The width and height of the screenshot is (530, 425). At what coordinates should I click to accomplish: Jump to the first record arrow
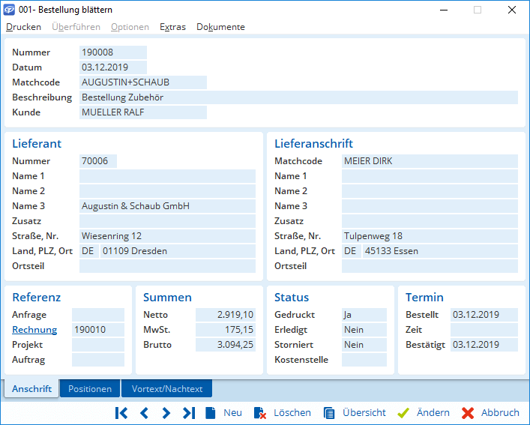121,413
